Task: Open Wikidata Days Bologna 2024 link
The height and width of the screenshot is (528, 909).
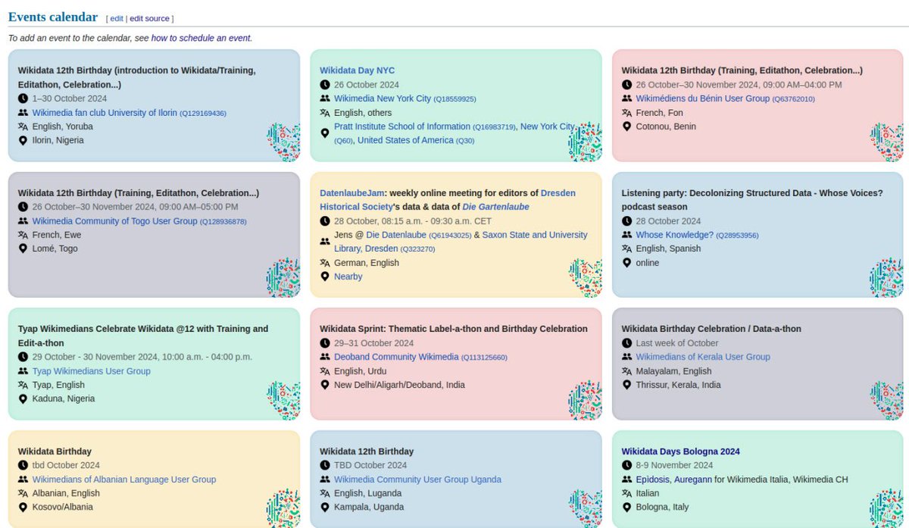Action: (681, 451)
